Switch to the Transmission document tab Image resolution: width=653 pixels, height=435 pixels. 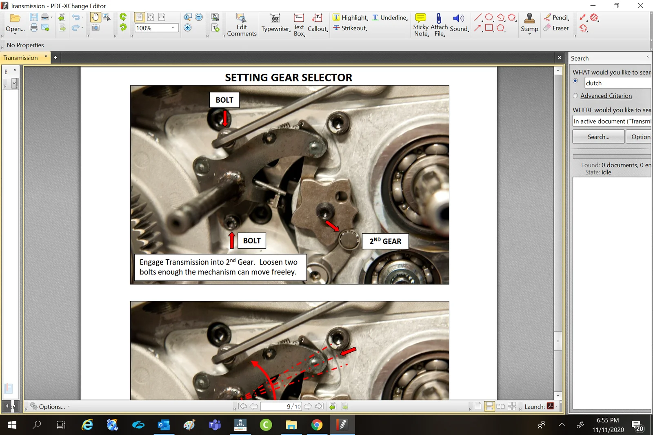[20, 57]
